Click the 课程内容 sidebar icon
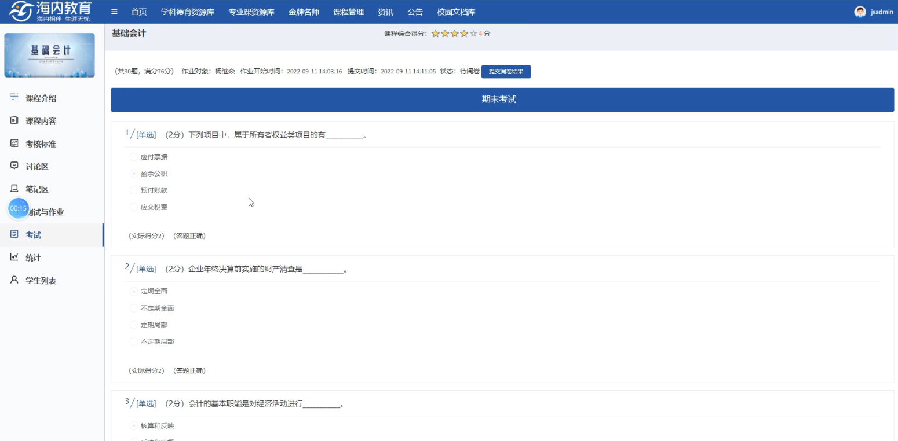Screen dimensions: 898x441 click(x=14, y=120)
